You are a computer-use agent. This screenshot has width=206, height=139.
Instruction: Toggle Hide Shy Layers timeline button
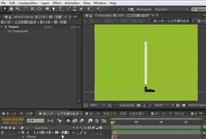click(68, 121)
